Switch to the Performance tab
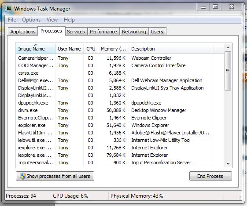Viewport: 247px width, 206px height. click(103, 32)
